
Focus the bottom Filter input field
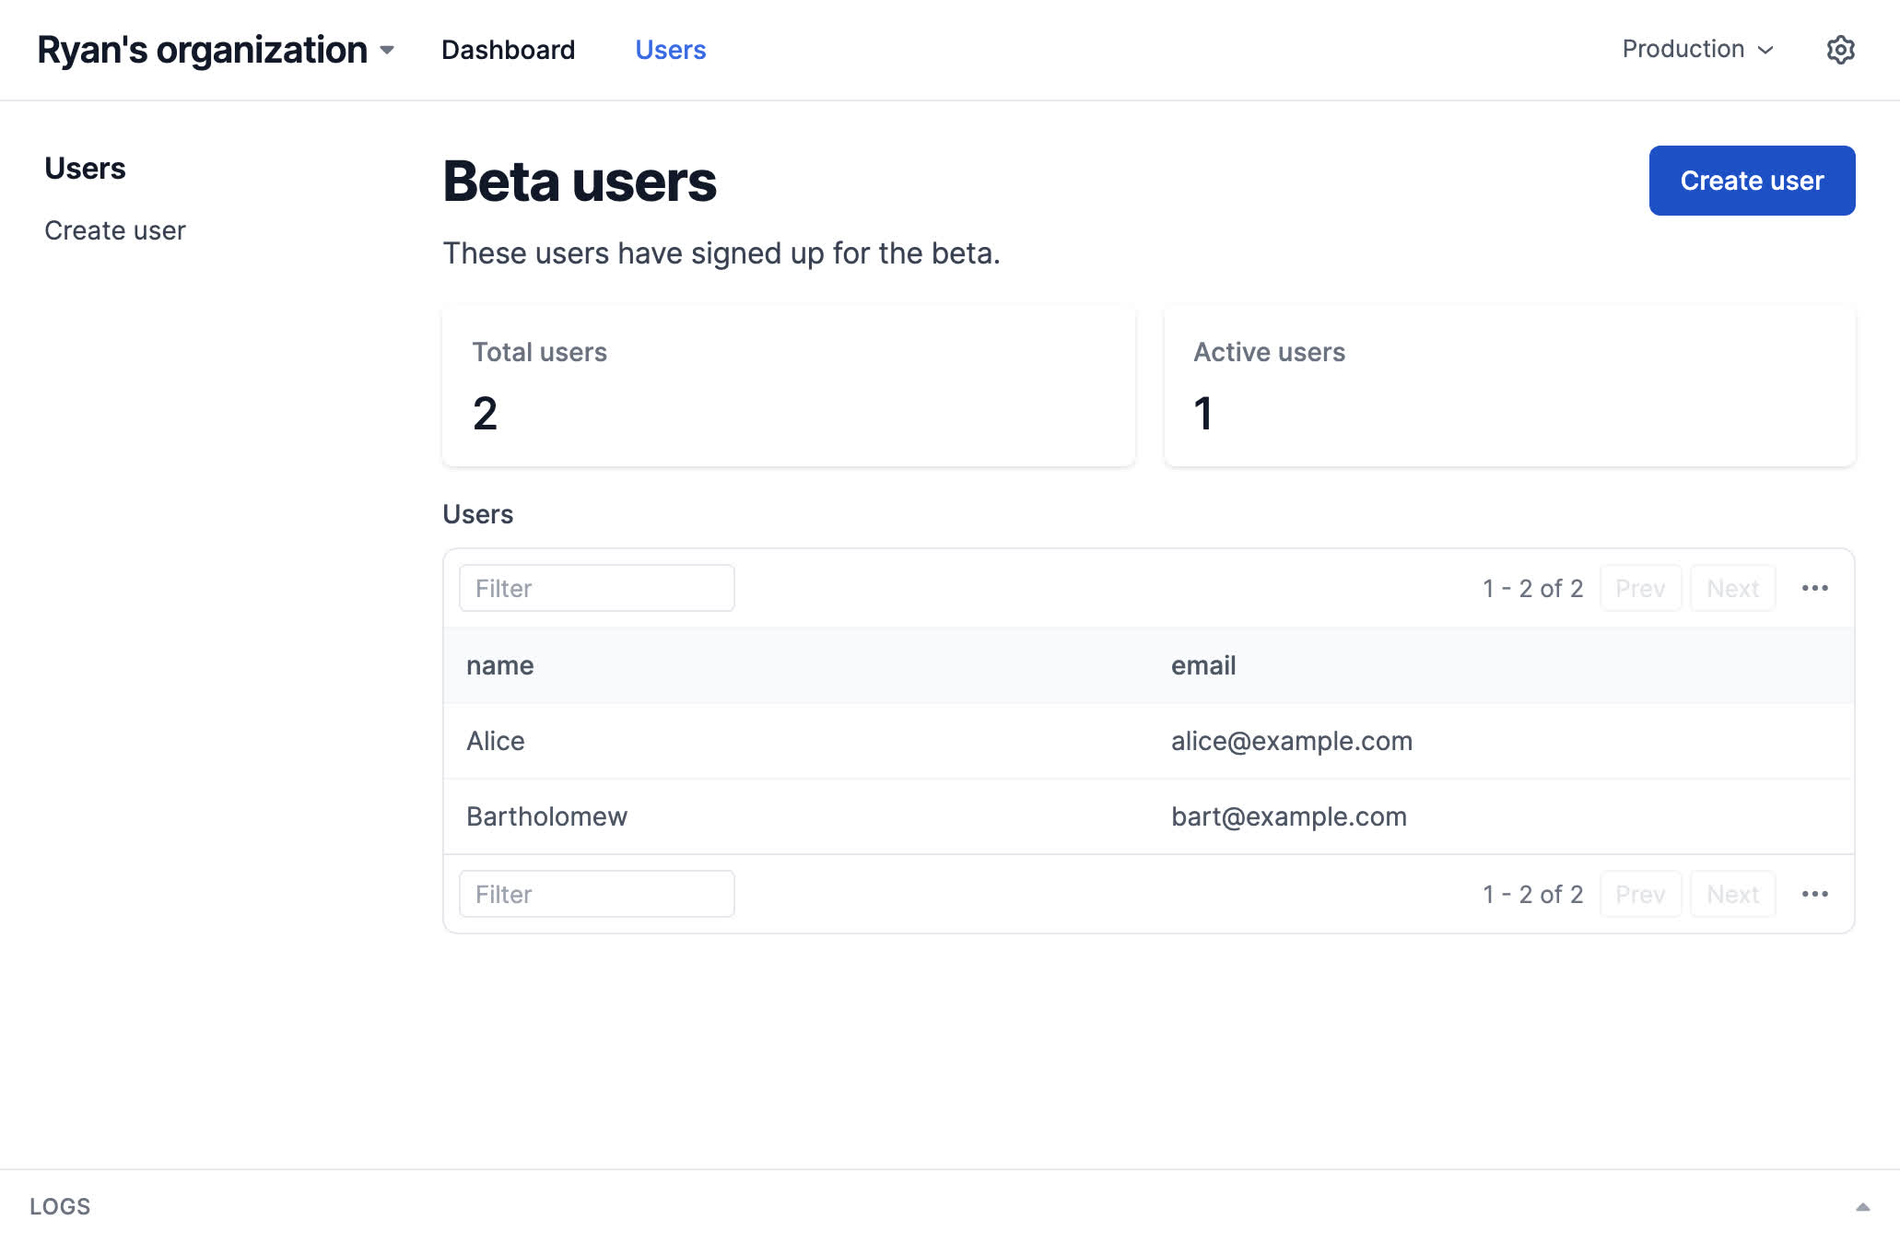[596, 894]
